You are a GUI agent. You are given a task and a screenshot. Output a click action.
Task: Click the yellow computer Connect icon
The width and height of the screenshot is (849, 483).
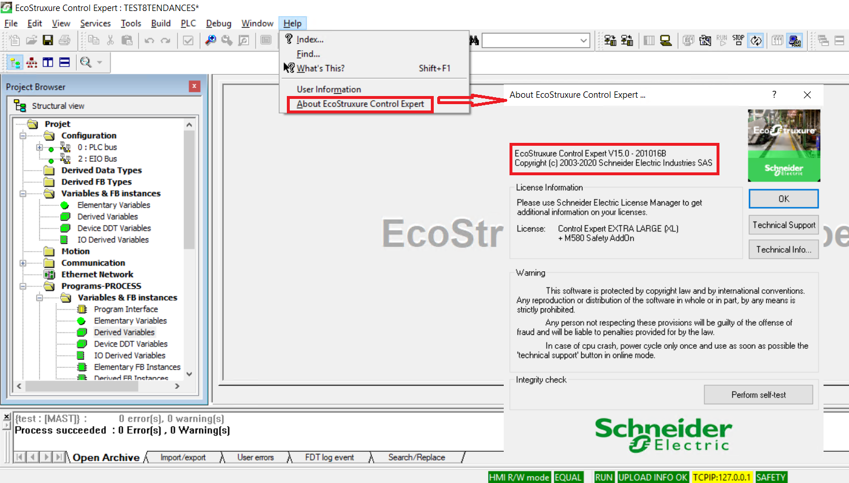[666, 40]
